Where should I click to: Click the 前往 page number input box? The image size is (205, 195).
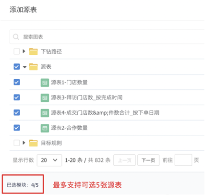click(x=183, y=160)
